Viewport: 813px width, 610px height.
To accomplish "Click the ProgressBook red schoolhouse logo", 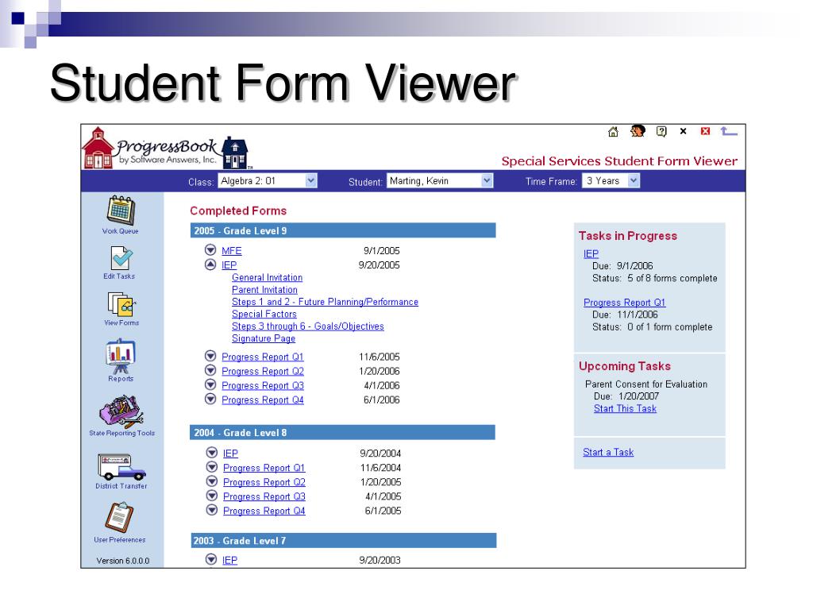I will (x=98, y=149).
